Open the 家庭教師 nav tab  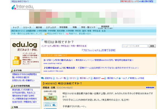(105, 27)
